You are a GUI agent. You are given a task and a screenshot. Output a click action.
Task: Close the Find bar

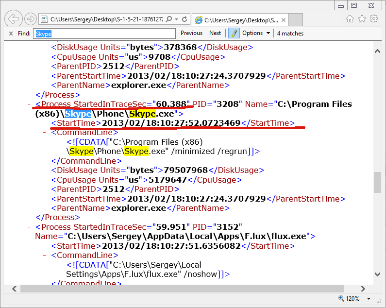[11, 34]
